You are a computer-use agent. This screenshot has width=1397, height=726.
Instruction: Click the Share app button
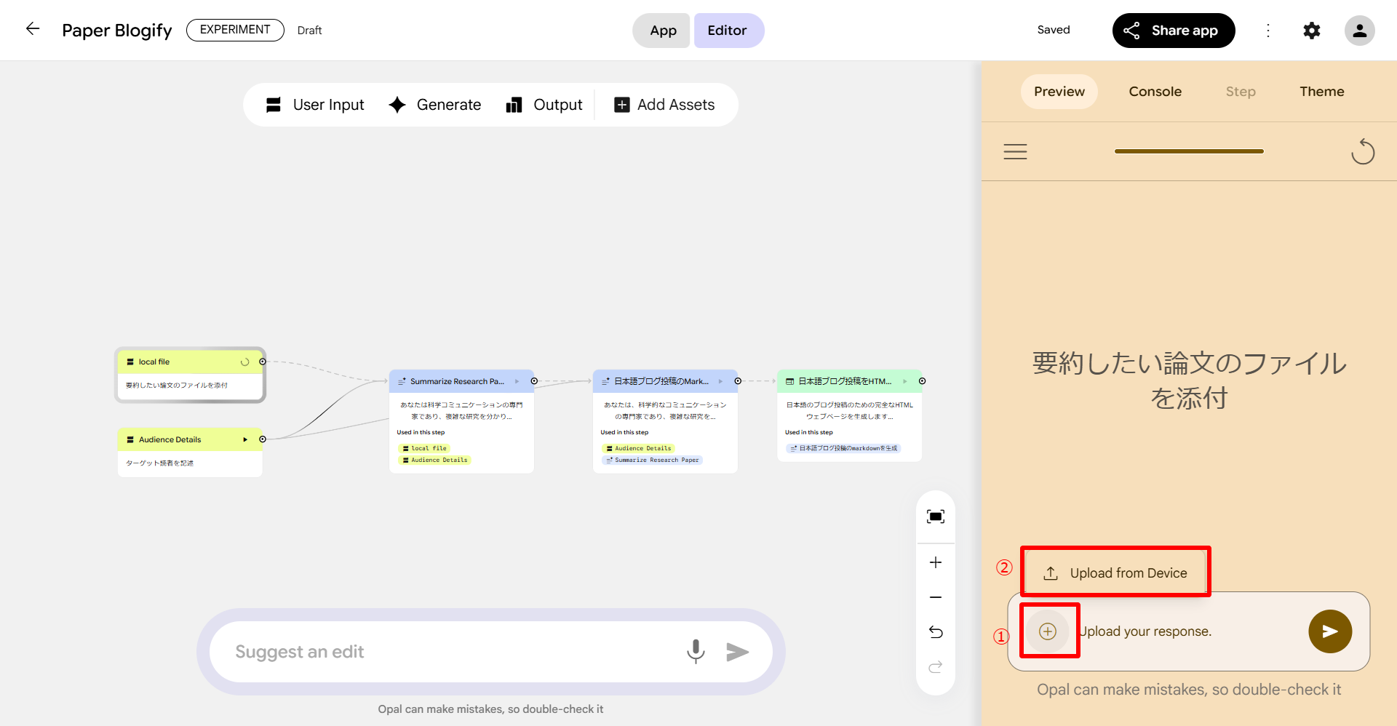[1173, 31]
